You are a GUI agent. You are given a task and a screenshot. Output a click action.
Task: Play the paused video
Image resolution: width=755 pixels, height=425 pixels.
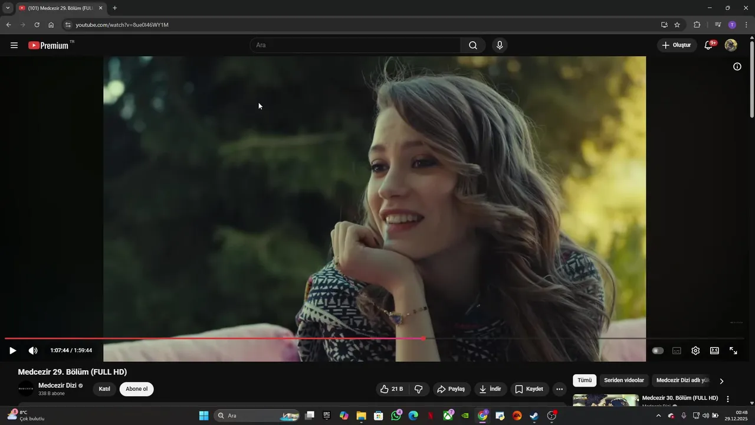[x=12, y=351]
